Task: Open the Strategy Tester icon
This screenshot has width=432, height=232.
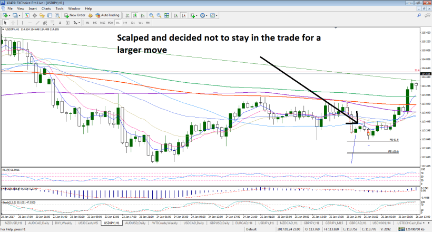Action: pyautogui.click(x=57, y=15)
